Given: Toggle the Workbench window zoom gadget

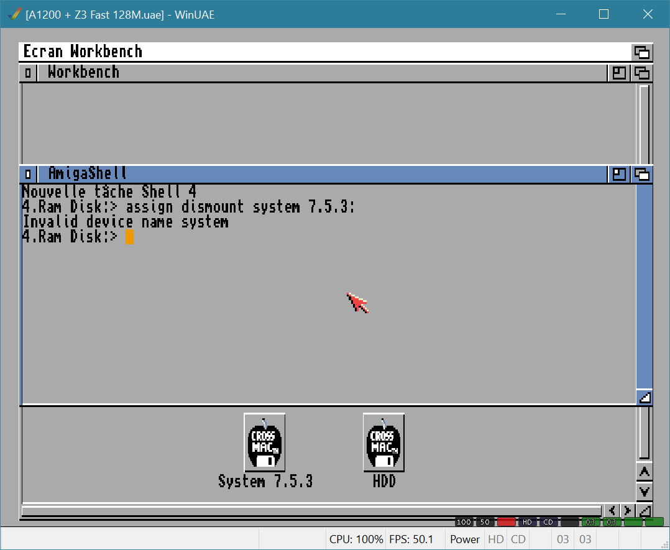Looking at the screenshot, I should click(x=619, y=73).
